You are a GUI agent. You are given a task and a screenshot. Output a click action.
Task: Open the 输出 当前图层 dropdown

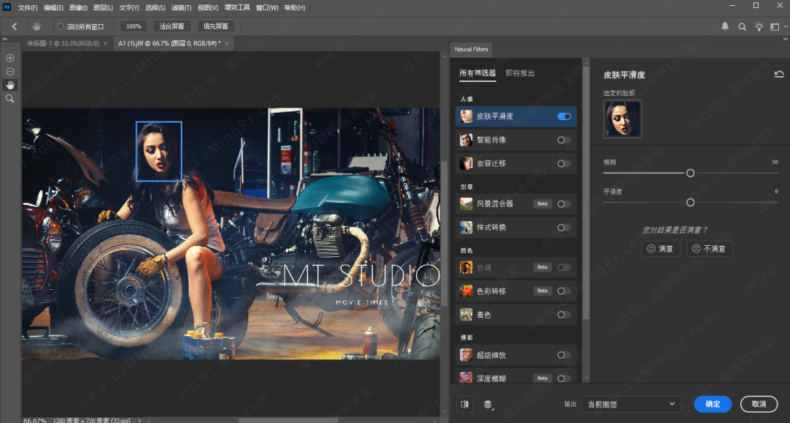631,404
